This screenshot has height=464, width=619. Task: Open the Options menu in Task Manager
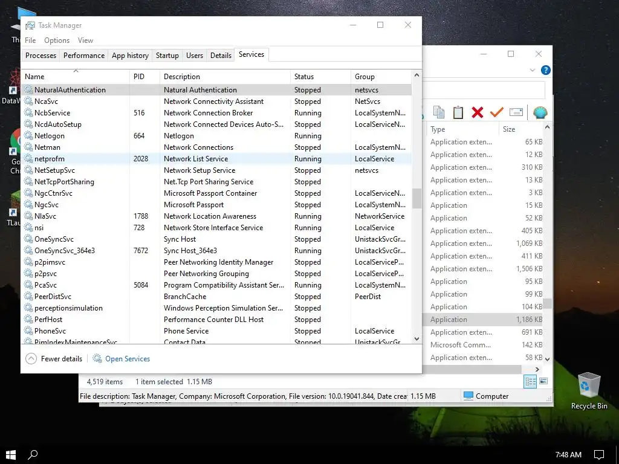(57, 40)
